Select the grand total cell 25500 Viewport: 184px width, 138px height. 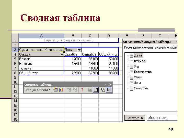click(73, 73)
